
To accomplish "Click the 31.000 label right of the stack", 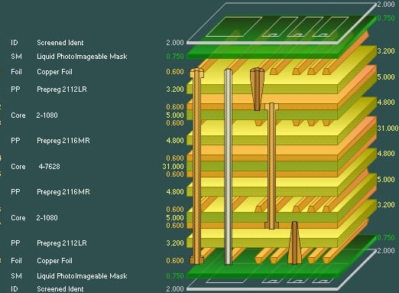I will click(388, 128).
